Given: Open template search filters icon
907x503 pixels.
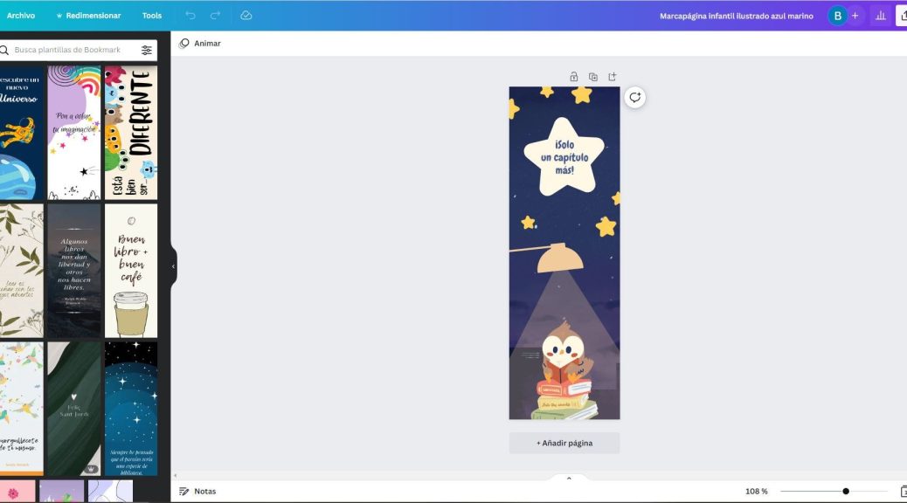Looking at the screenshot, I should pyautogui.click(x=147, y=51).
